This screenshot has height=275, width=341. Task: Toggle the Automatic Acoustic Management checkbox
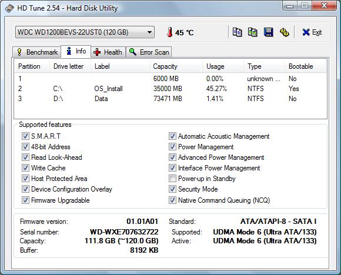[172, 136]
